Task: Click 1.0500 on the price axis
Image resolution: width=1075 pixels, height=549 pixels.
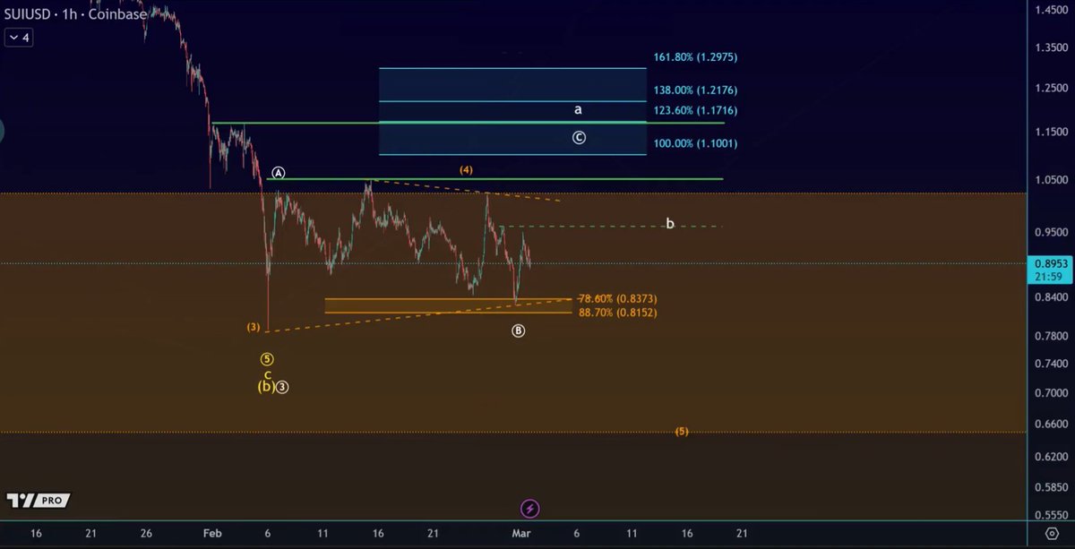Action: coord(1052,179)
